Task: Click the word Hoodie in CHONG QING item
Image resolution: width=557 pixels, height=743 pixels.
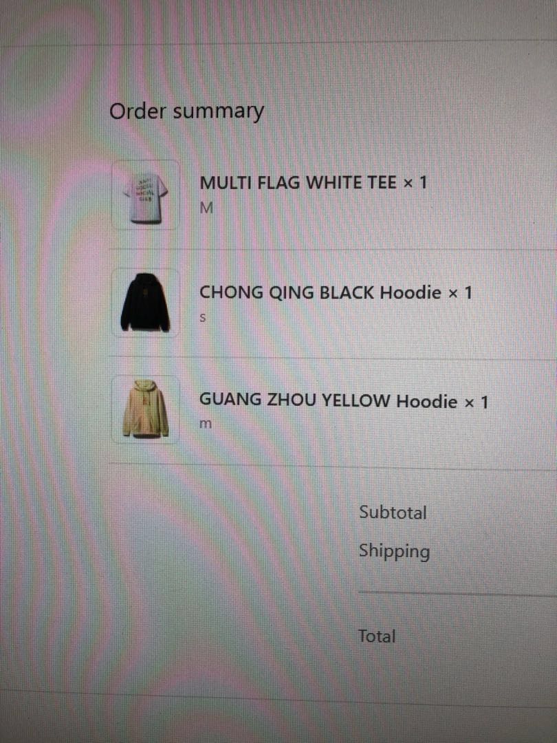Action: 411,292
